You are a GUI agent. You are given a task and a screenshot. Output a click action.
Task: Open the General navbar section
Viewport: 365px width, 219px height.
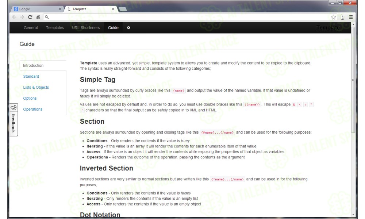coord(31,28)
